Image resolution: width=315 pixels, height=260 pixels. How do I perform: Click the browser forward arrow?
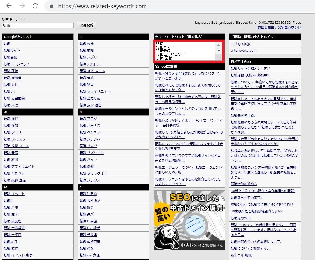(x=22, y=6)
